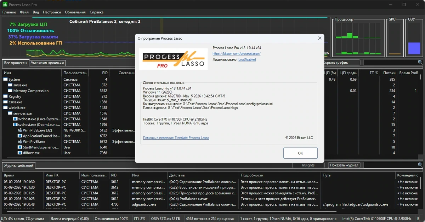Click the ОЗУ: 37% из 32 ГБ status entry
This screenshot has height=222, width=425.
click(x=165, y=219)
